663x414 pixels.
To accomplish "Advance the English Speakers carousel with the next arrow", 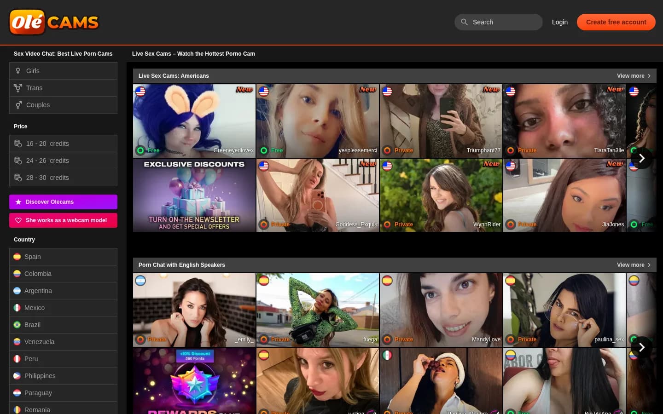I will [x=641, y=347].
